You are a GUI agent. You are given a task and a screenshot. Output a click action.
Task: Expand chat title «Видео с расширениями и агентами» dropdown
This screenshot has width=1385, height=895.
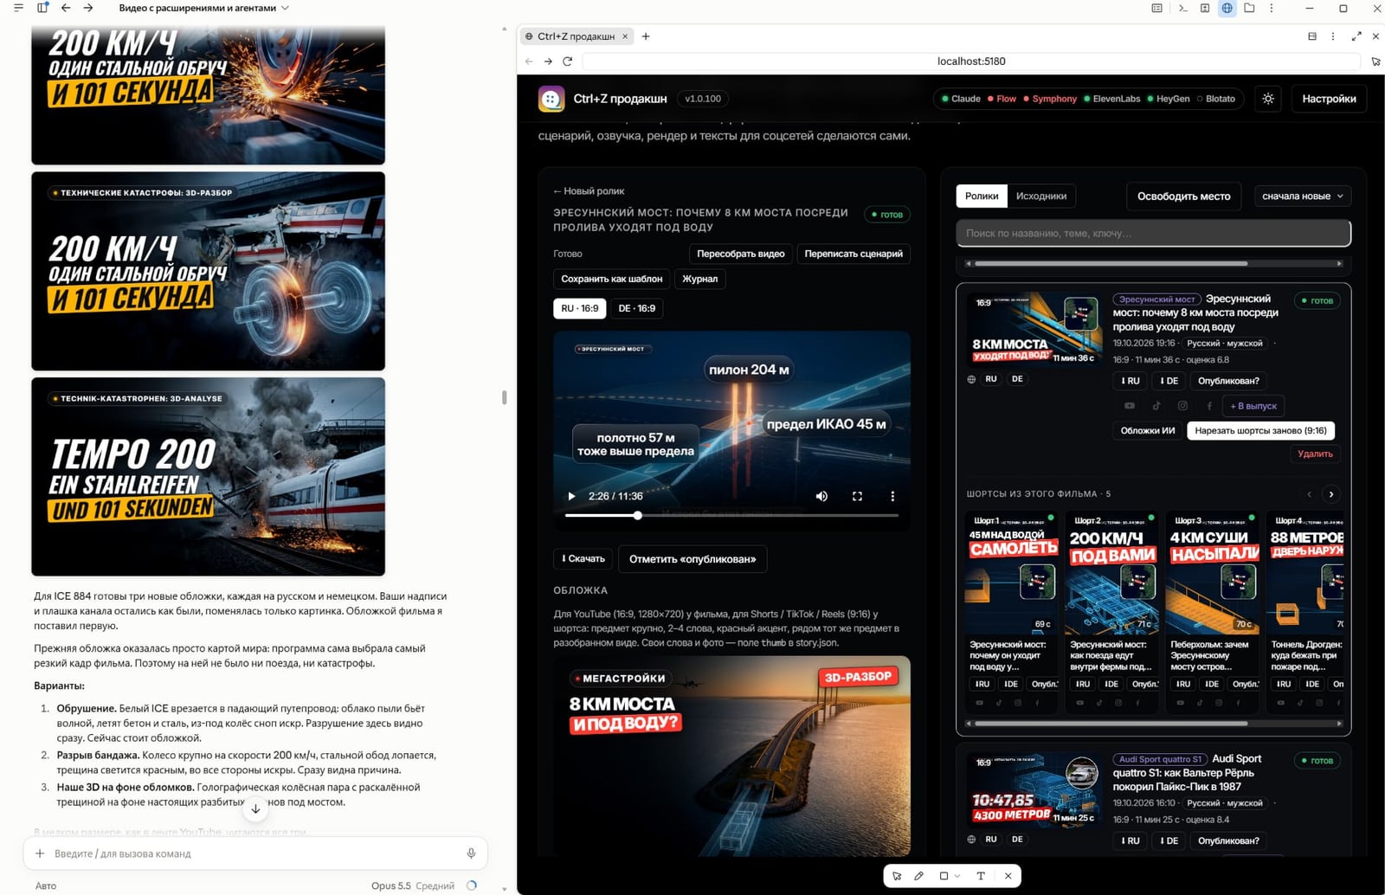(x=286, y=8)
